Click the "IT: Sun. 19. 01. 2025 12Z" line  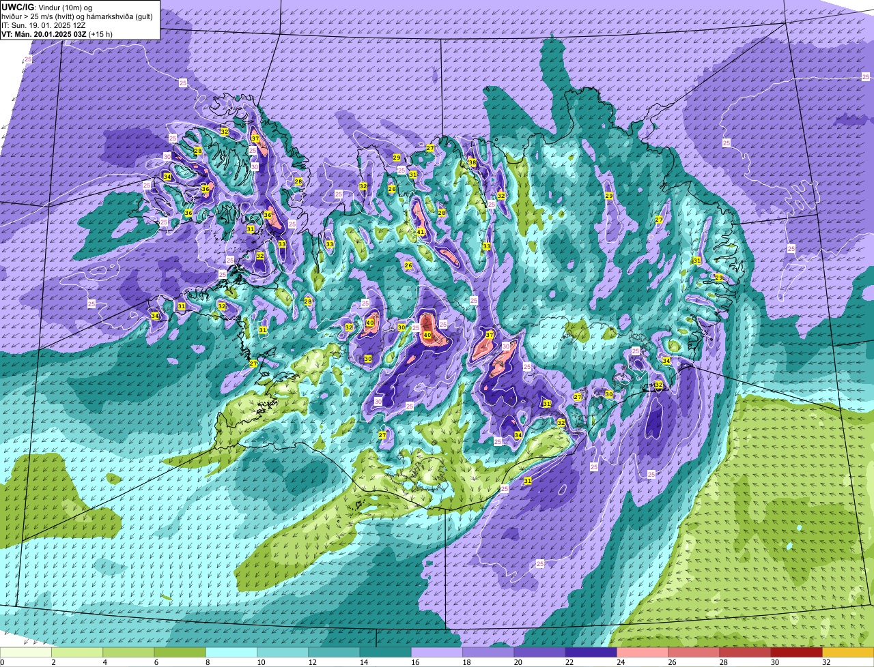coord(44,25)
